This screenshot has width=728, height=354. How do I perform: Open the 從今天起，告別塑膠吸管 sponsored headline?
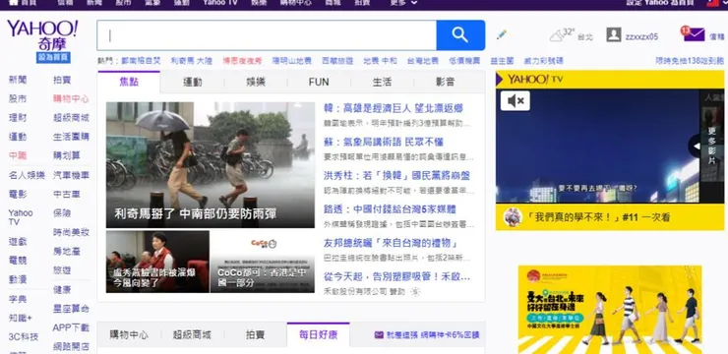[397, 276]
